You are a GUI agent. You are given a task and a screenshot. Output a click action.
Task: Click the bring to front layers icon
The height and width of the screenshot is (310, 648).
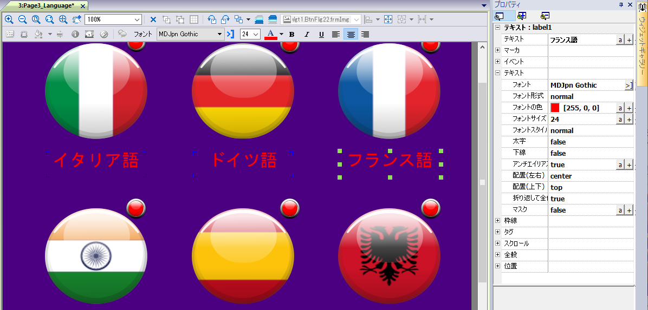(259, 19)
